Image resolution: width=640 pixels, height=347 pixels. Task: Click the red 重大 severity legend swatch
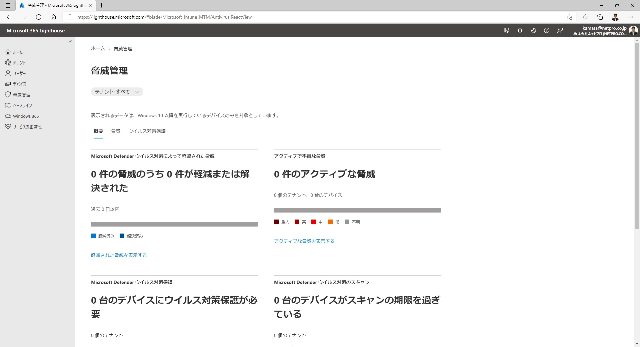276,222
